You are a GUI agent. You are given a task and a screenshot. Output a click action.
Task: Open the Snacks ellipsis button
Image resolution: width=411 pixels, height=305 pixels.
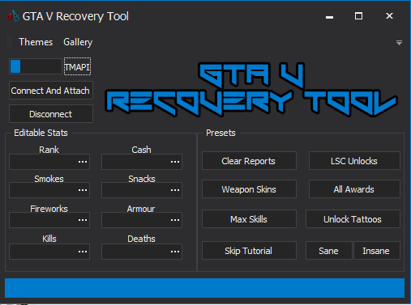[x=175, y=190]
